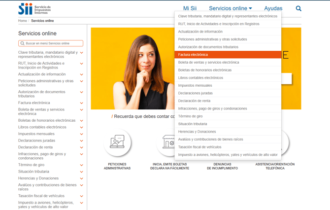Go to the Home breadcrumb link
Viewport: 330px width, 210px height.
coord(22,21)
